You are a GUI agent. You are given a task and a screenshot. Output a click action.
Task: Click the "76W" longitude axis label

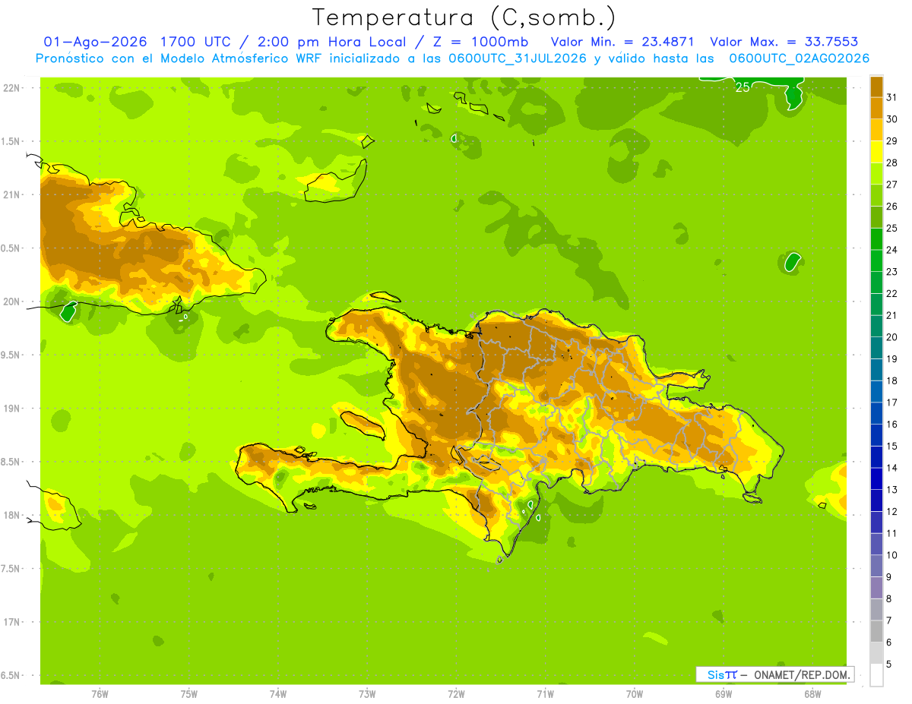click(x=100, y=695)
